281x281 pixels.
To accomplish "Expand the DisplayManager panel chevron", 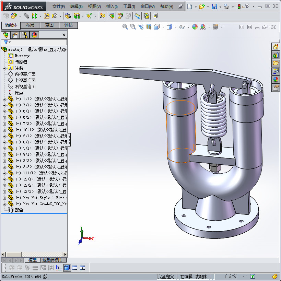I will point(64,35).
